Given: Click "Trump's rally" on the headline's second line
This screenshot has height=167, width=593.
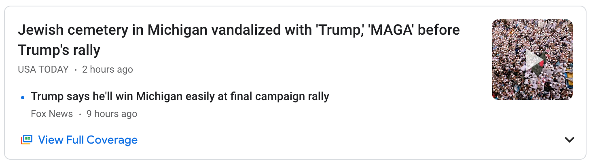Looking at the screenshot, I should pyautogui.click(x=59, y=50).
